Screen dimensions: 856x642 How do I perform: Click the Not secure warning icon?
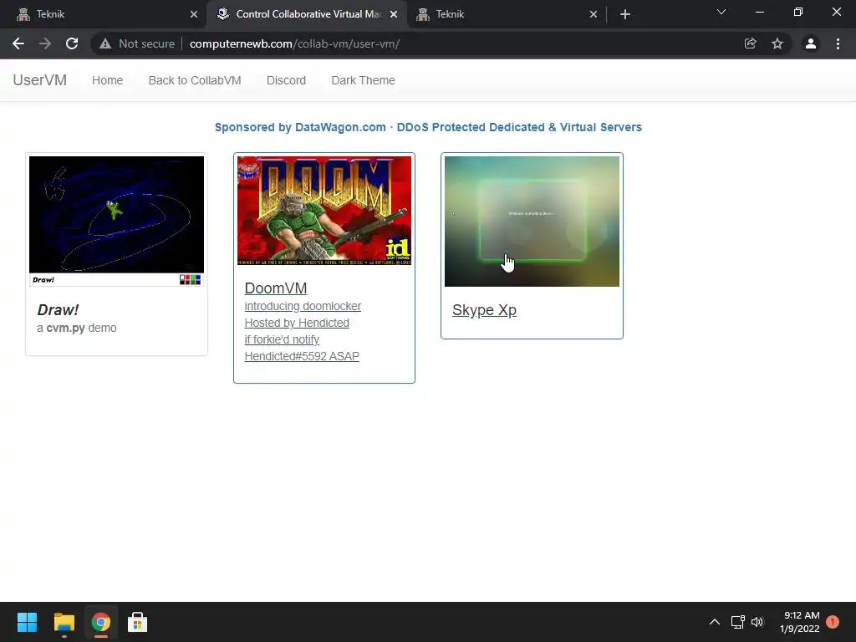105,43
